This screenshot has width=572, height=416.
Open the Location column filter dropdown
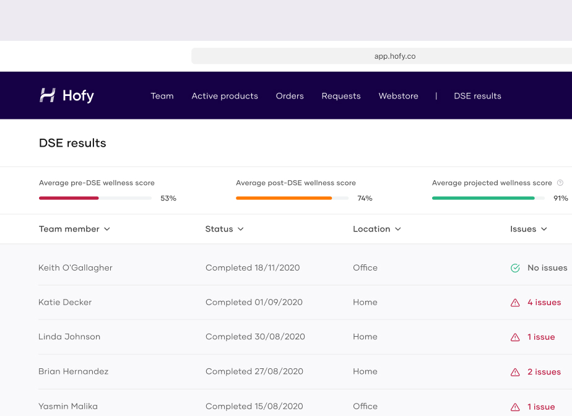(x=398, y=229)
